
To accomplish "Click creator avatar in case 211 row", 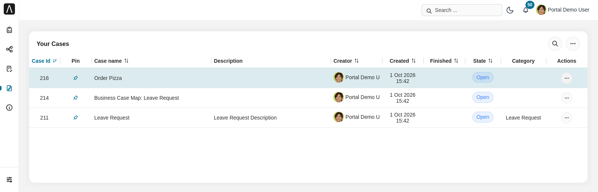I will pos(339,117).
